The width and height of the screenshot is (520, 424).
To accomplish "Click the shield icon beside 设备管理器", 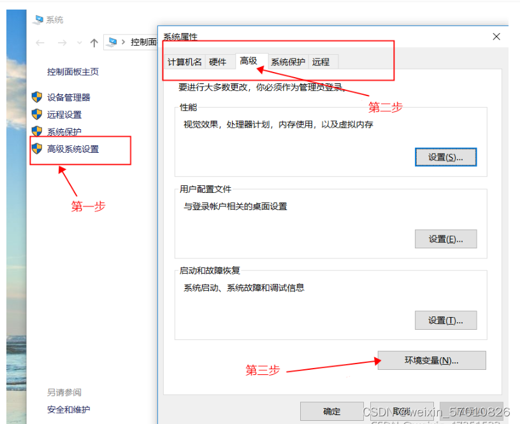I will [x=37, y=97].
